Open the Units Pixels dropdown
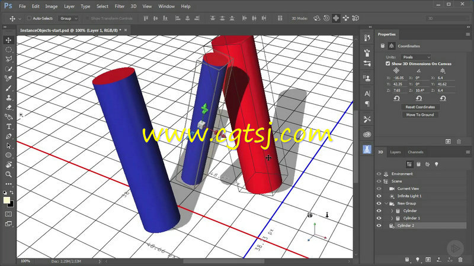Screen dimensions: 474x266 pyautogui.click(x=416, y=57)
